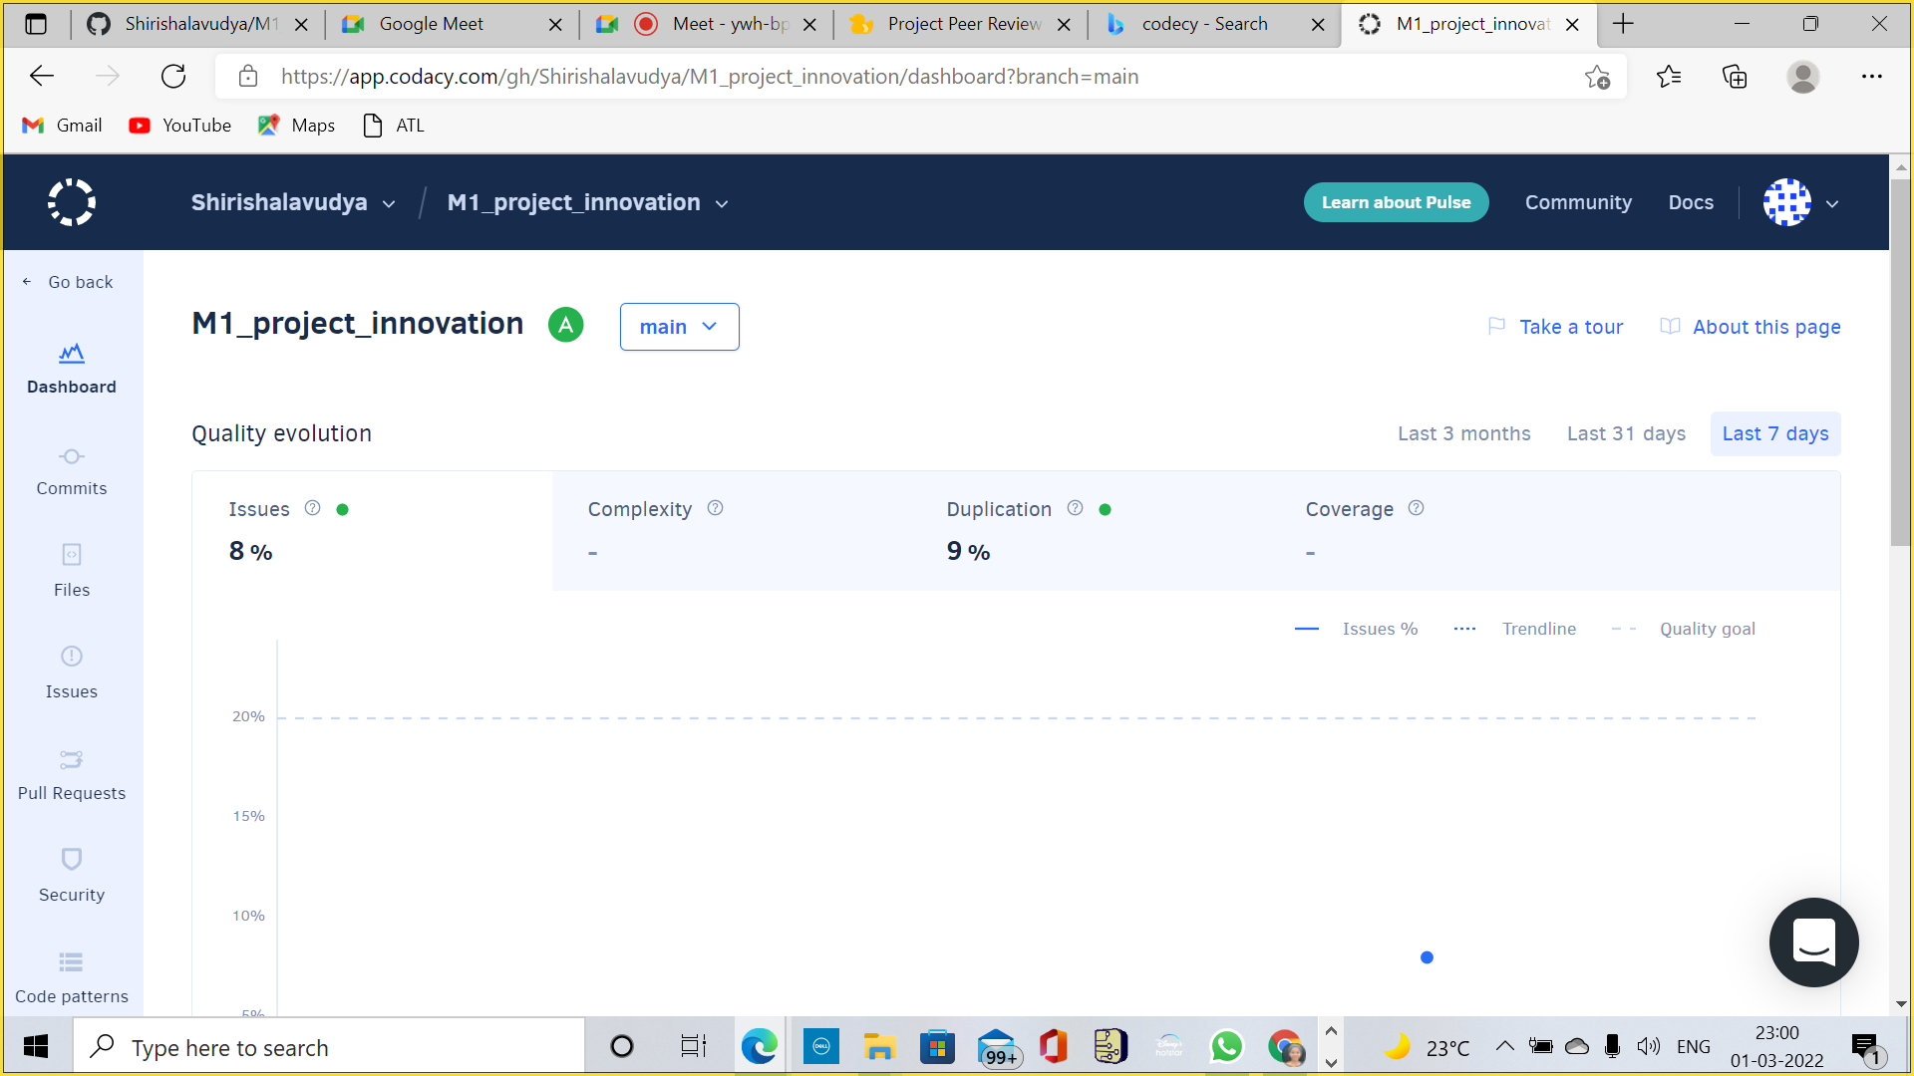The image size is (1914, 1076).
Task: Click the Learn about Pulse button
Action: tap(1396, 202)
